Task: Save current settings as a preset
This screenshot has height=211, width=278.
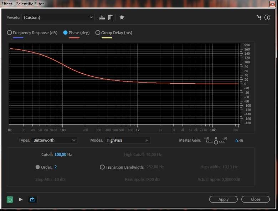Action: click(102, 17)
